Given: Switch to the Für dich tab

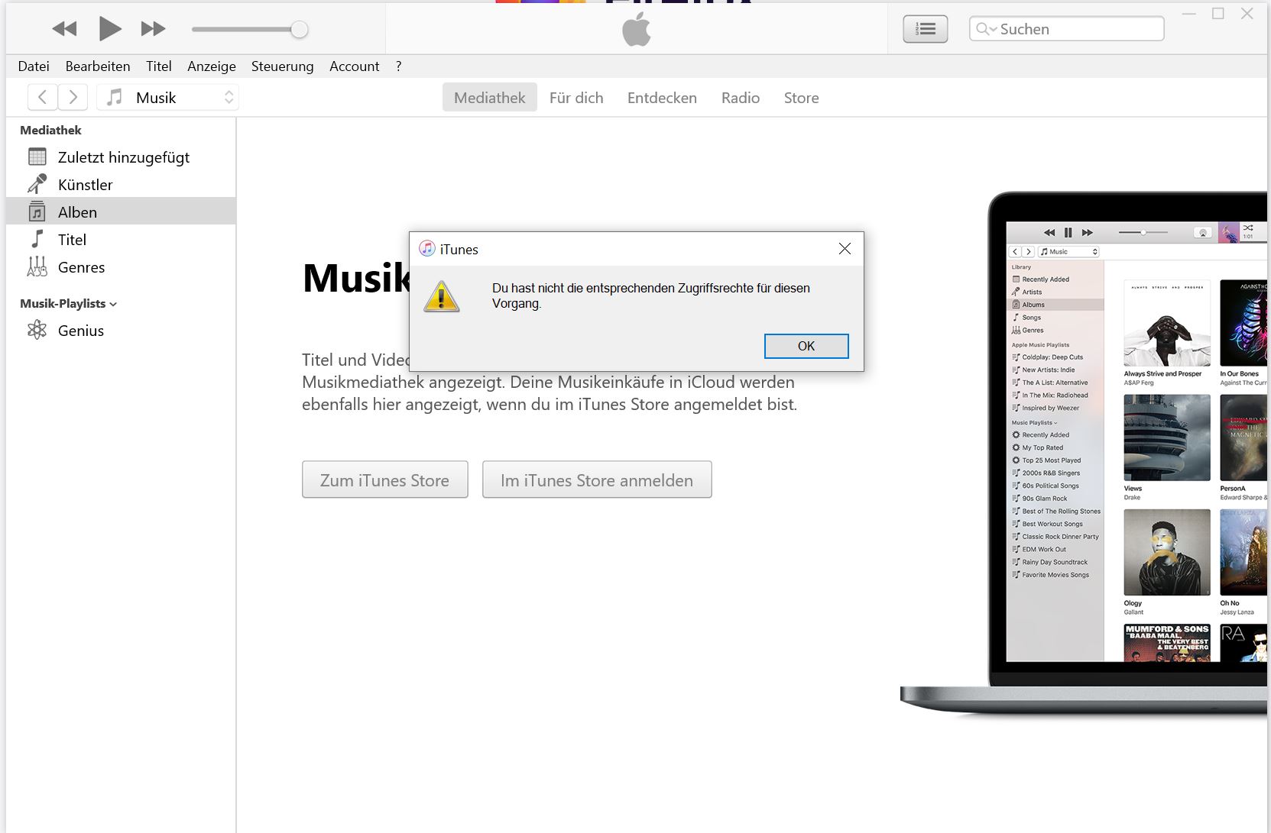Looking at the screenshot, I should pos(576,98).
